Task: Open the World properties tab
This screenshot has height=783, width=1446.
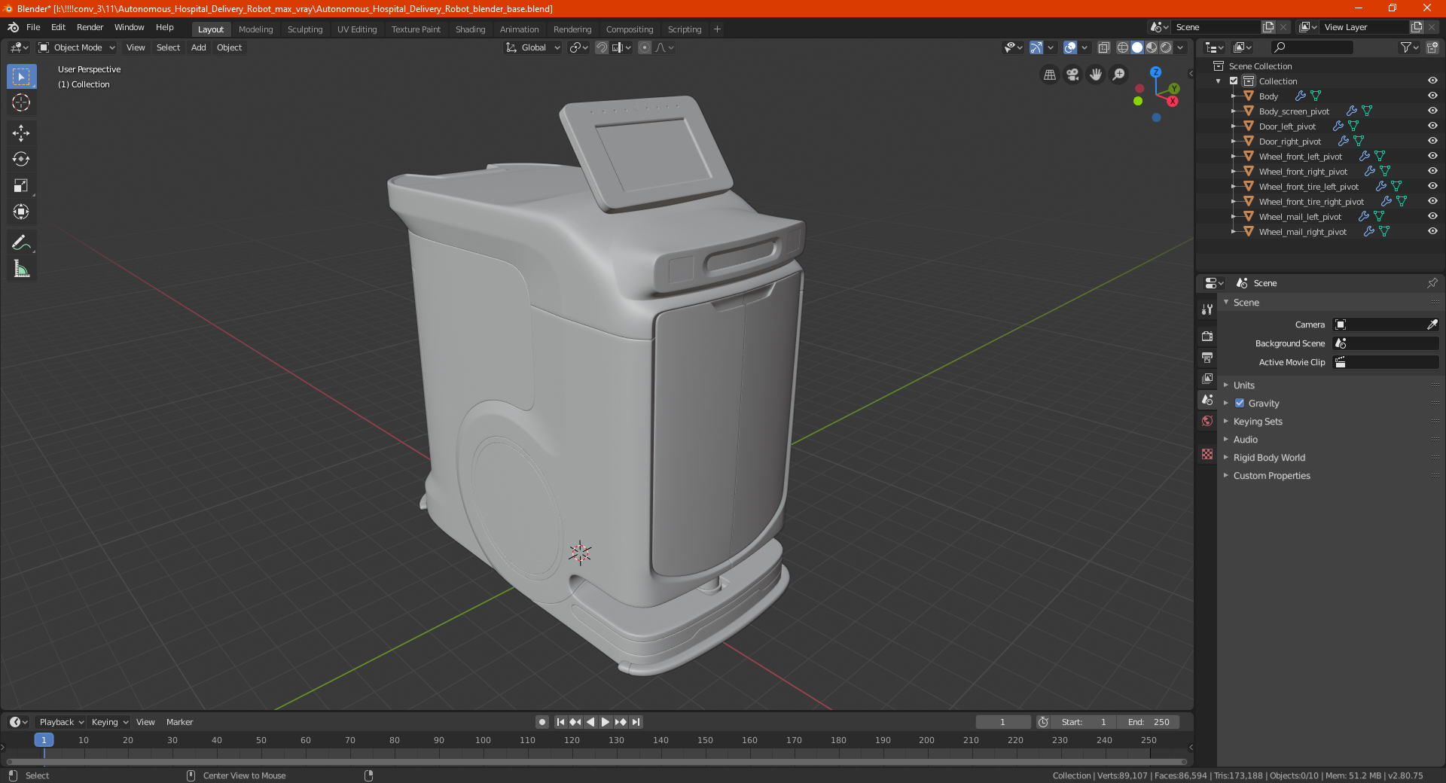Action: point(1207,421)
